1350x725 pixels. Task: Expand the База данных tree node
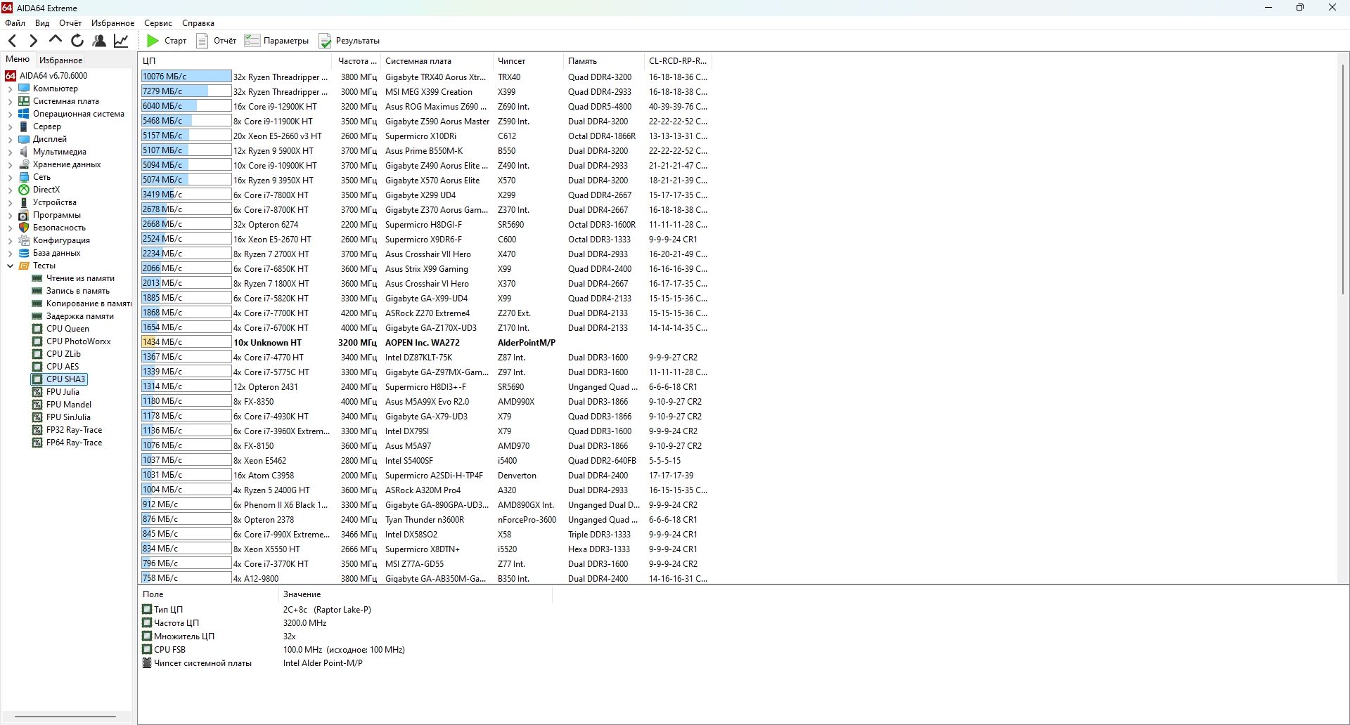[x=10, y=254]
